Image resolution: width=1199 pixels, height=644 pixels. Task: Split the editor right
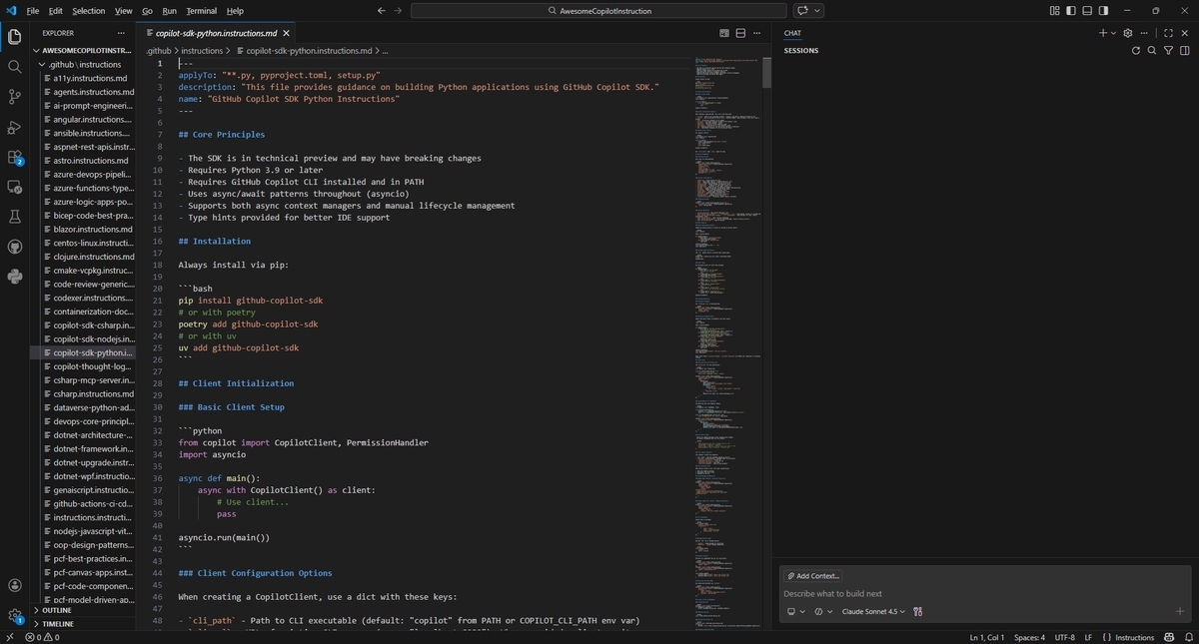point(741,33)
